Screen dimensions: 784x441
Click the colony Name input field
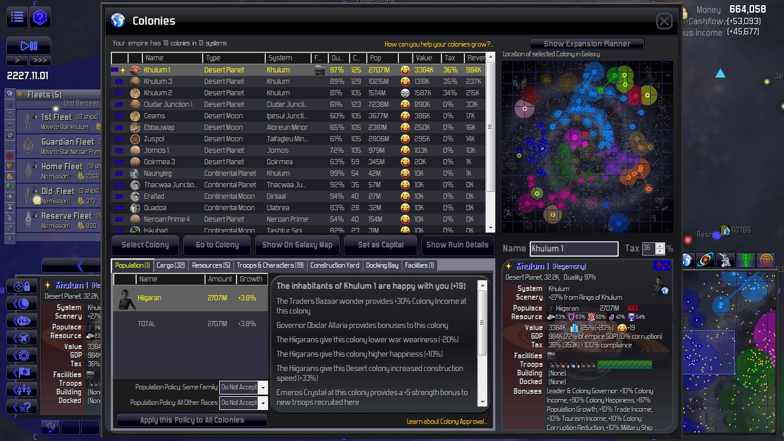point(574,249)
